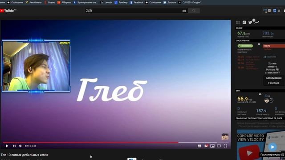
Task: Mute the video using the speaker icon
Action: [x=20, y=146]
